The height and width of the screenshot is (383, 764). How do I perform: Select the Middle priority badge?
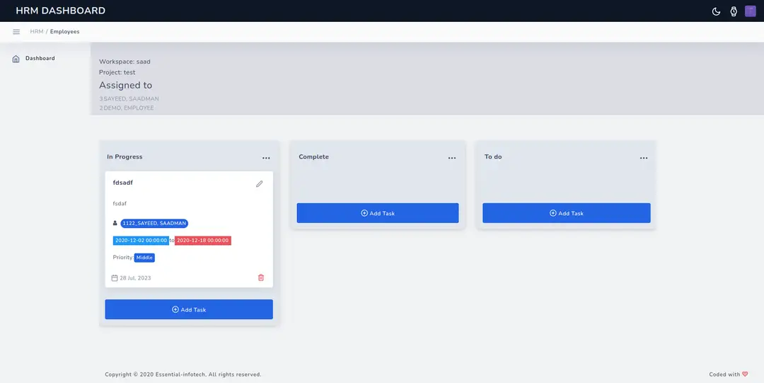coord(144,258)
